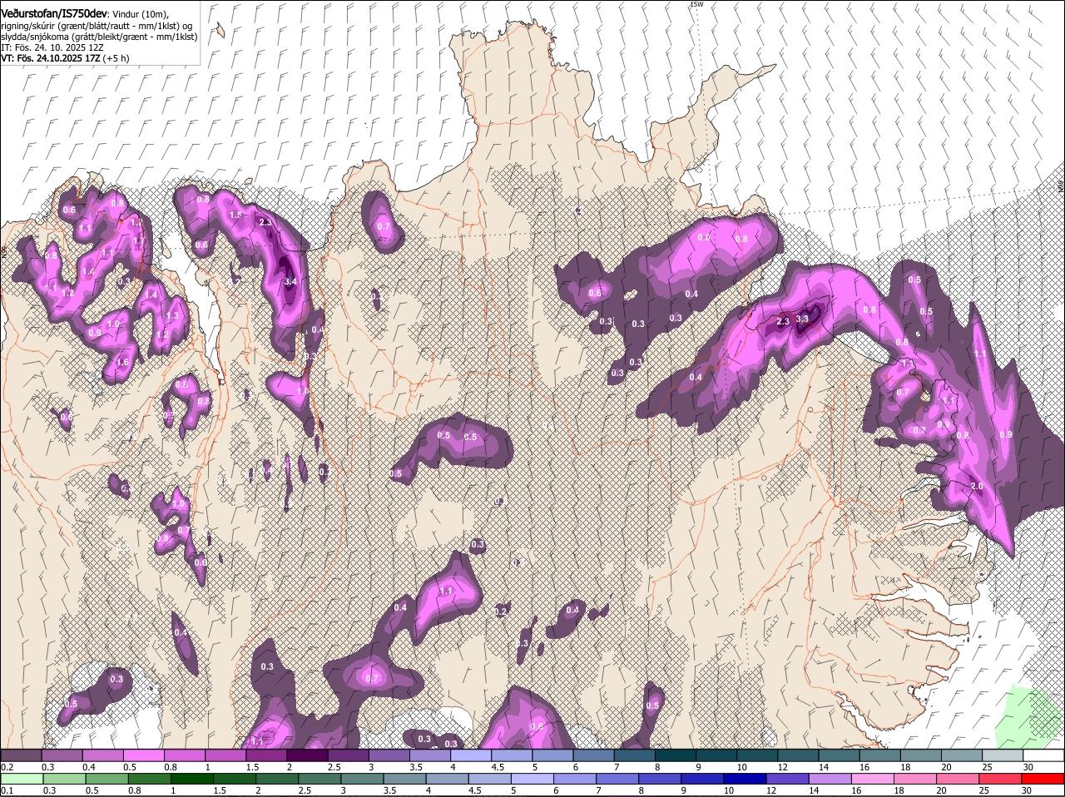Viewport: 1065px width, 797px height.
Task: Pick the darkest green lower-row swatch above 1
Action: 191,778
